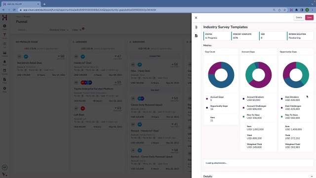Click the Funnel search field

(30, 30)
